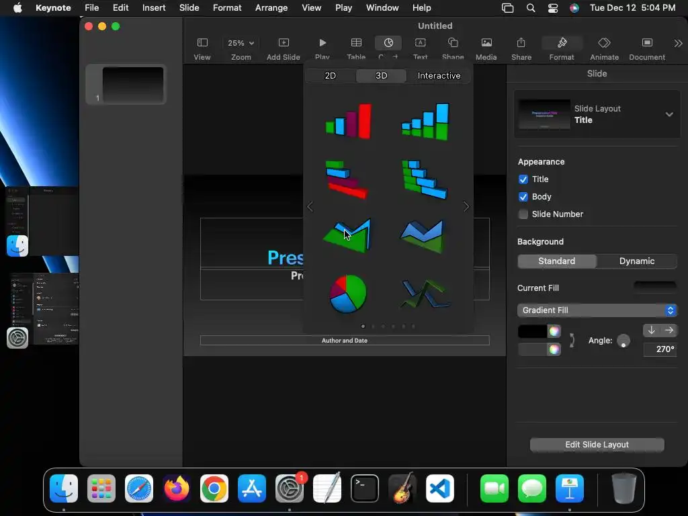Viewport: 688px width, 516px height.
Task: Open the File menu
Action: 91,8
